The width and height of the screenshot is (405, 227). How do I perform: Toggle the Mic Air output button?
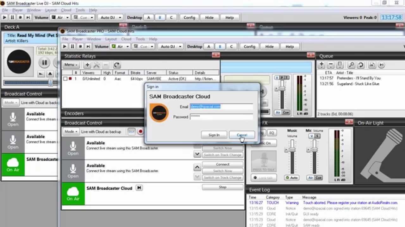click(x=311, y=178)
